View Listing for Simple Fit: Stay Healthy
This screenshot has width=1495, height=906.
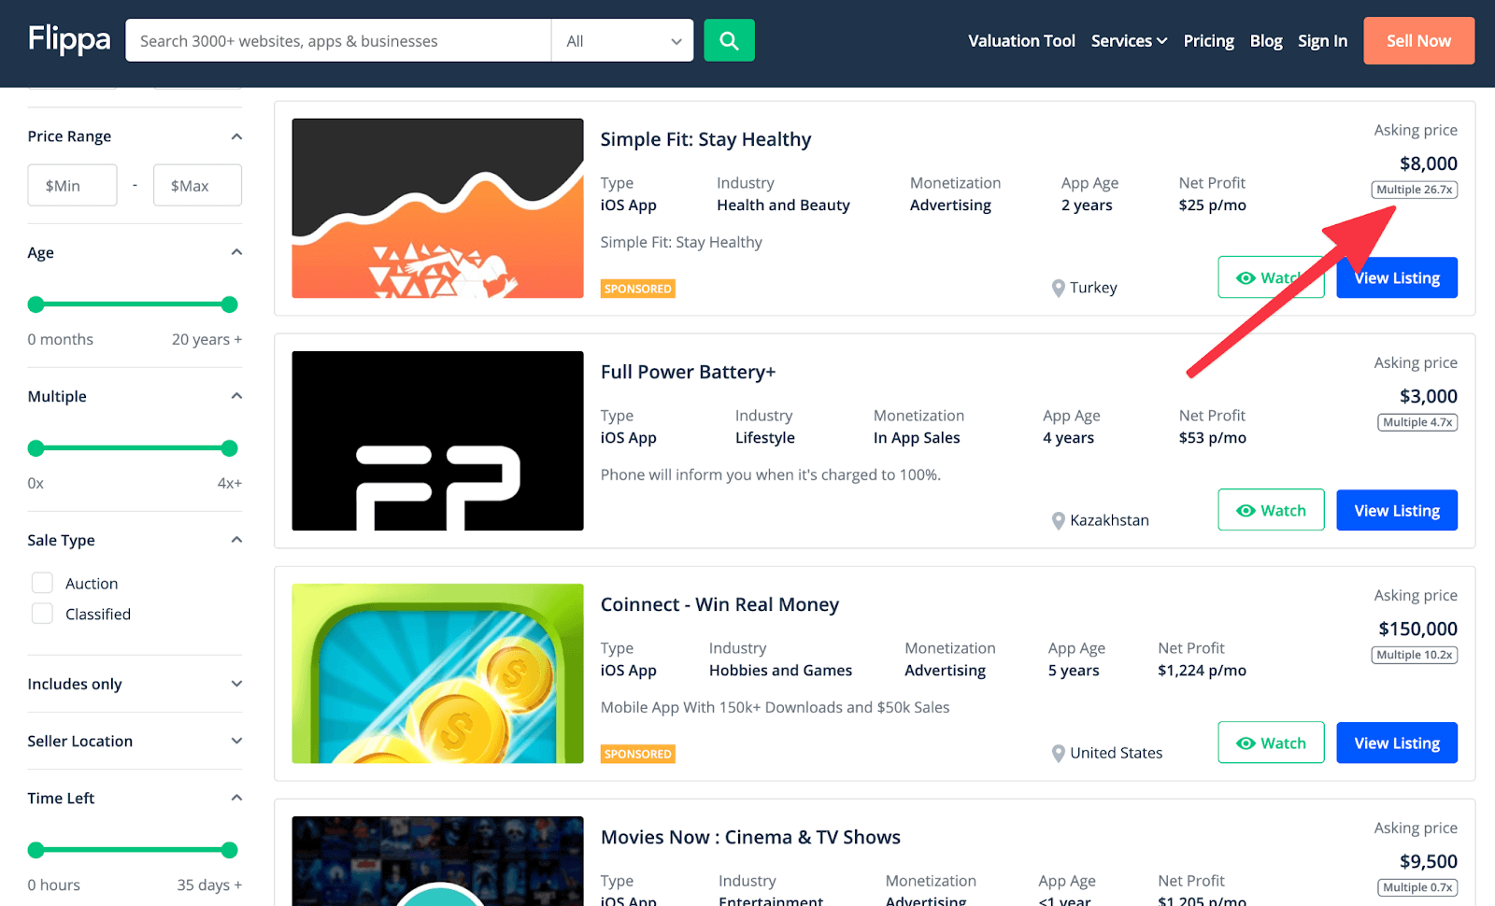tap(1397, 277)
